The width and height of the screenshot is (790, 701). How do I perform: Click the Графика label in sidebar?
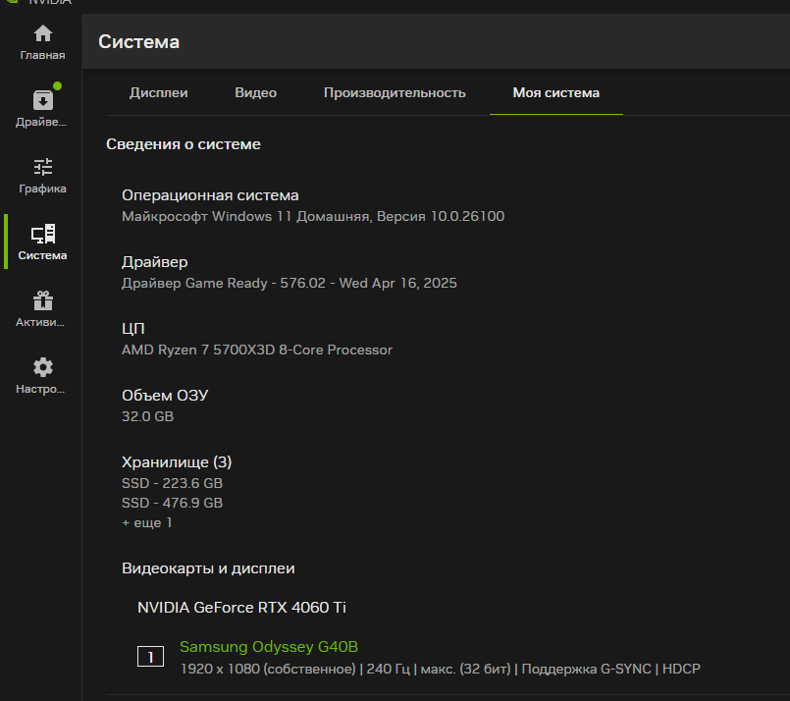pos(43,189)
